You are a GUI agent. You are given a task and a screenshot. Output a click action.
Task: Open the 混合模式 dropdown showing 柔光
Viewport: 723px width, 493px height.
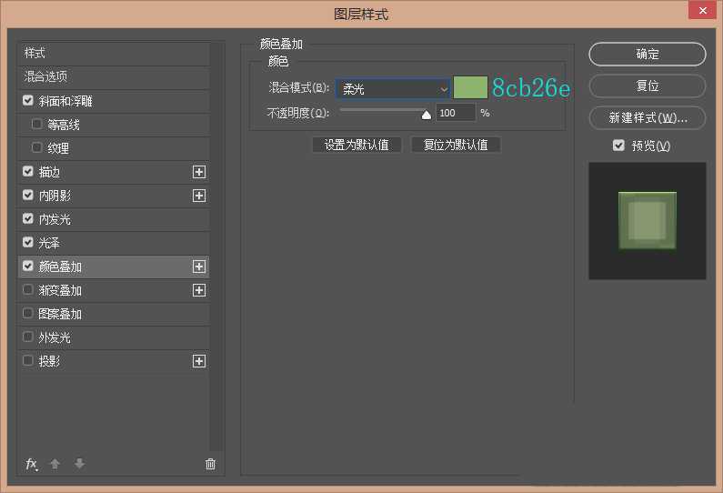393,88
